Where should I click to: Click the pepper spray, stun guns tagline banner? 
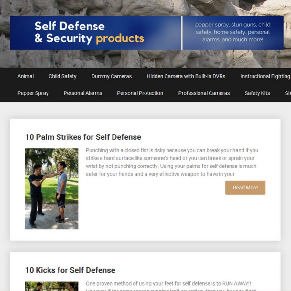(x=233, y=32)
